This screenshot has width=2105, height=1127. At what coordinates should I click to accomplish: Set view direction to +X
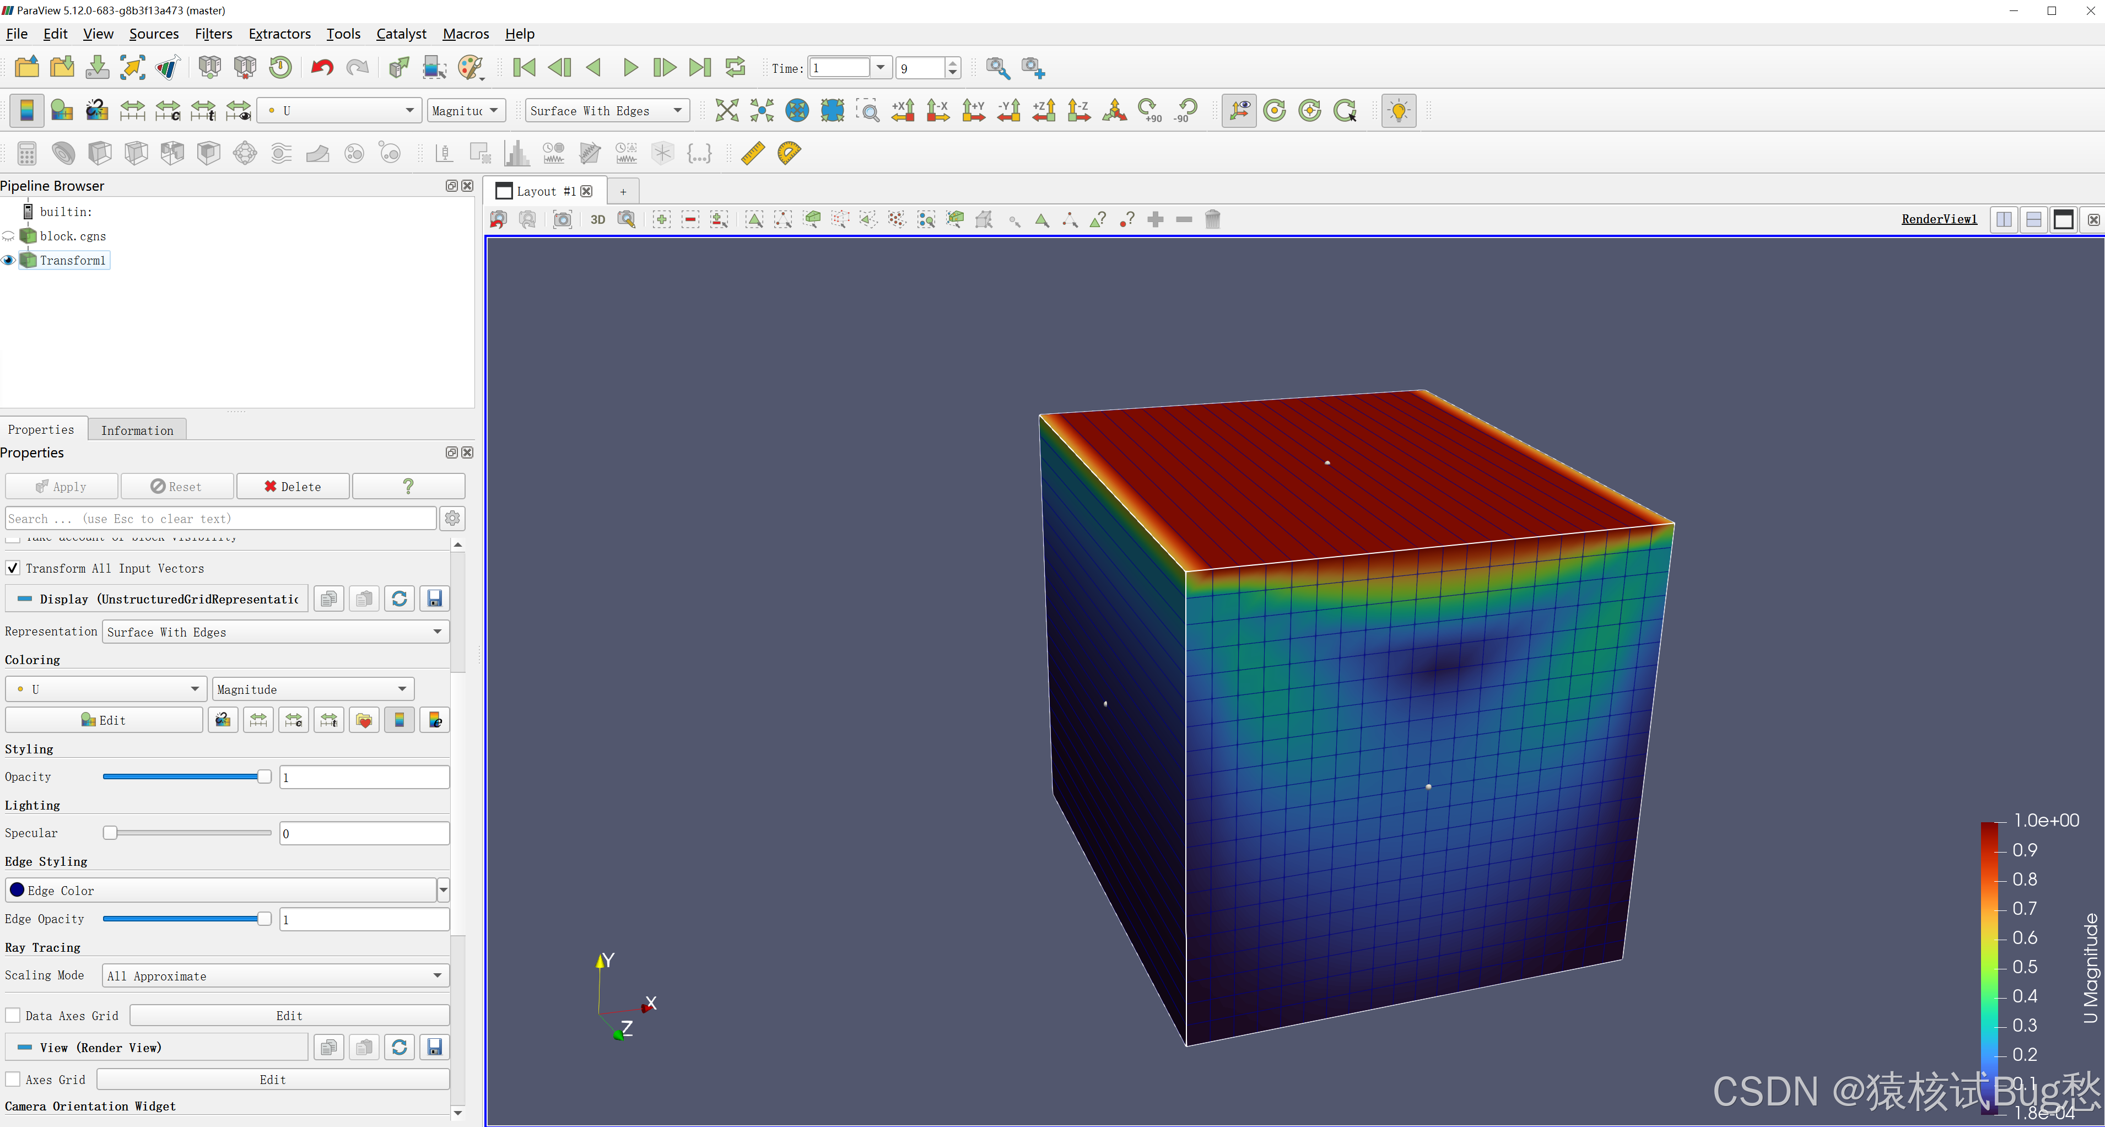[x=903, y=110]
